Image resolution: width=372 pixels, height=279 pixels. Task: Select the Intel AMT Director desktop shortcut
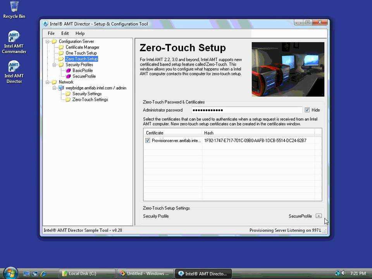point(14,72)
